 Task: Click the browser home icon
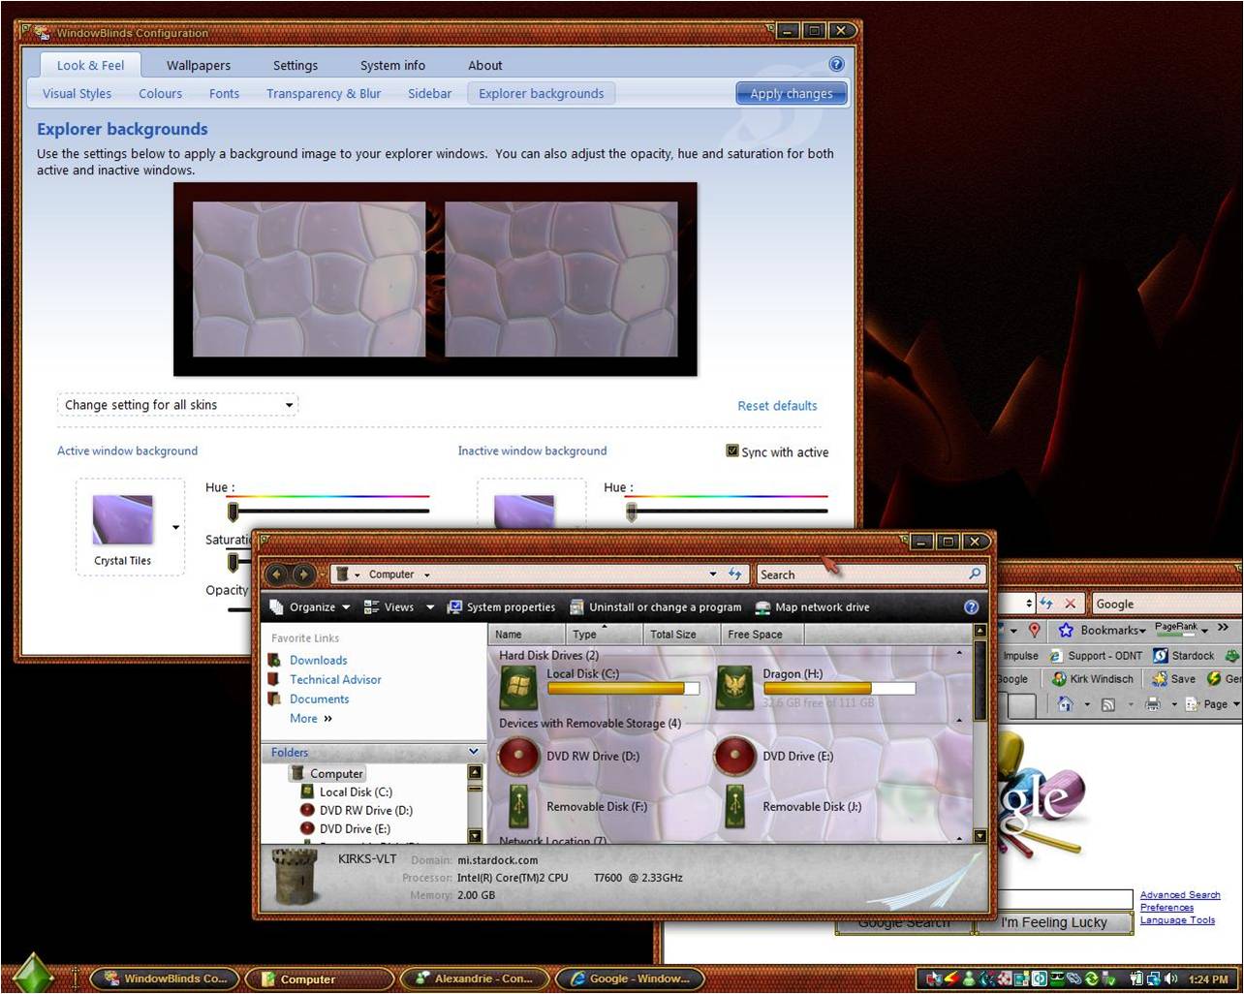[1065, 704]
